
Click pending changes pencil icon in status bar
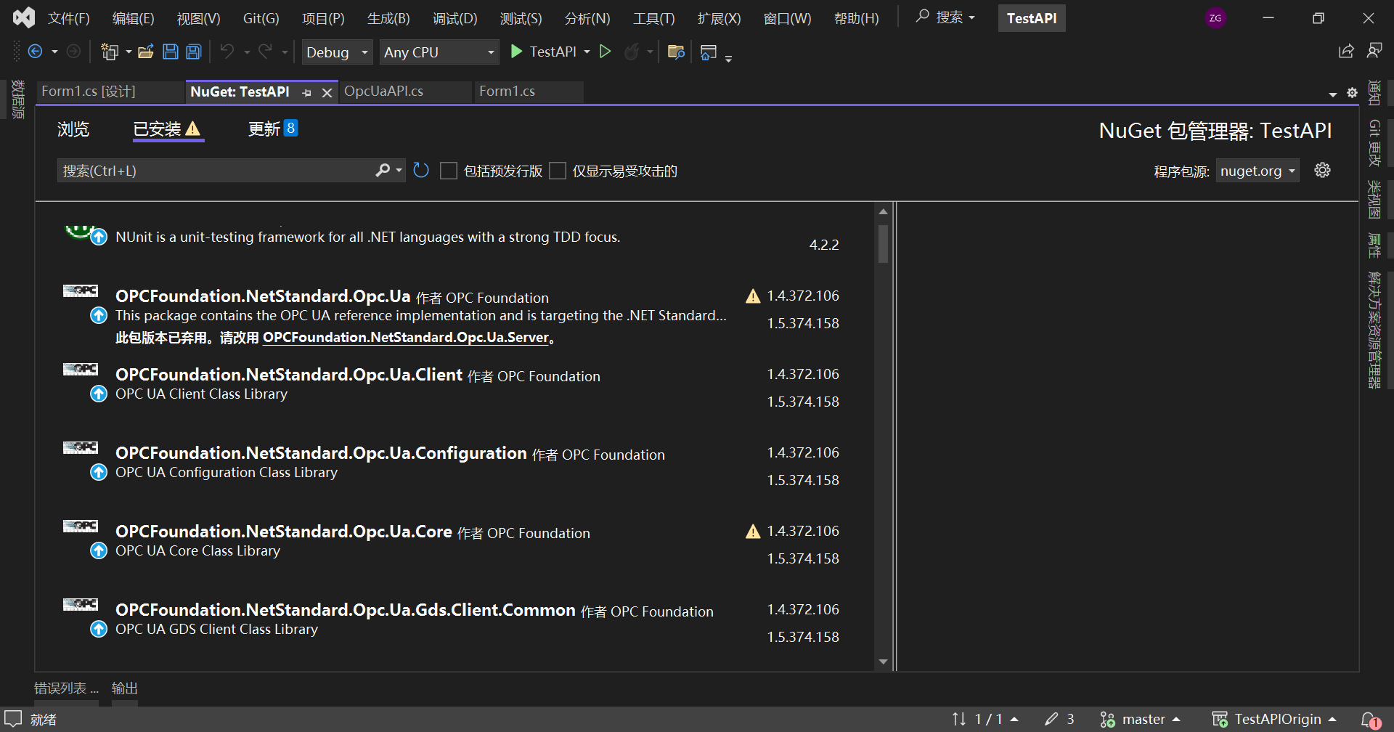tap(1051, 719)
